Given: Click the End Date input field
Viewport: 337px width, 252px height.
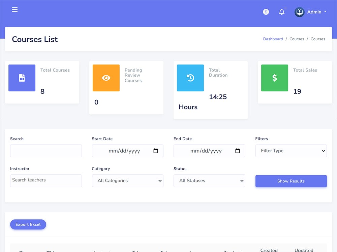Looking at the screenshot, I should click(x=209, y=151).
